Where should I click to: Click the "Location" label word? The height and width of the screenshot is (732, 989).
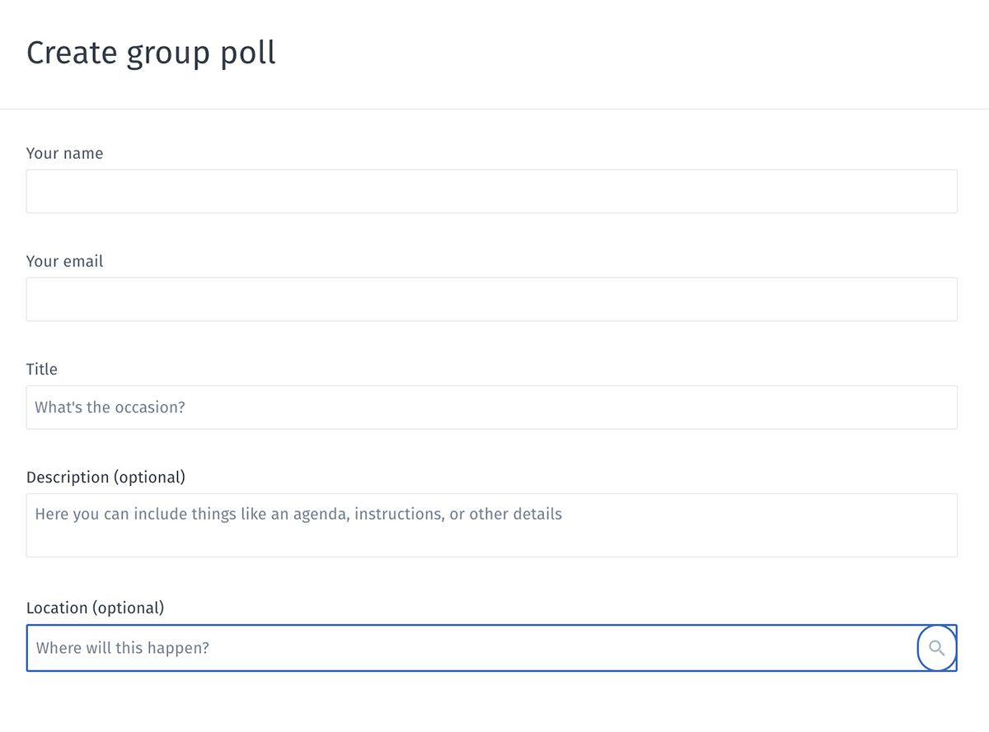pyautogui.click(x=57, y=608)
